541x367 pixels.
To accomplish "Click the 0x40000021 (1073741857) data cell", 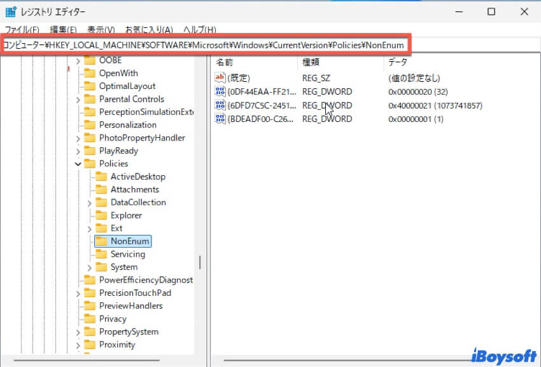I will tap(435, 105).
